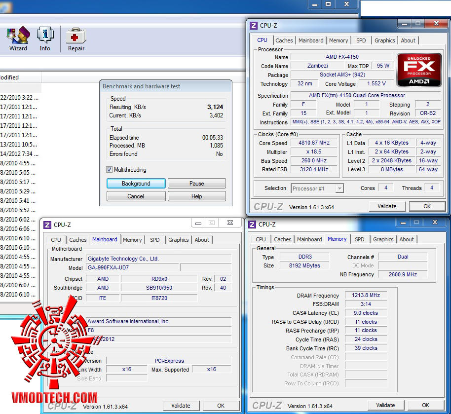This screenshot has width=451, height=414.
Task: Open Caches tab in the Mainboard window
Action: [77, 240]
